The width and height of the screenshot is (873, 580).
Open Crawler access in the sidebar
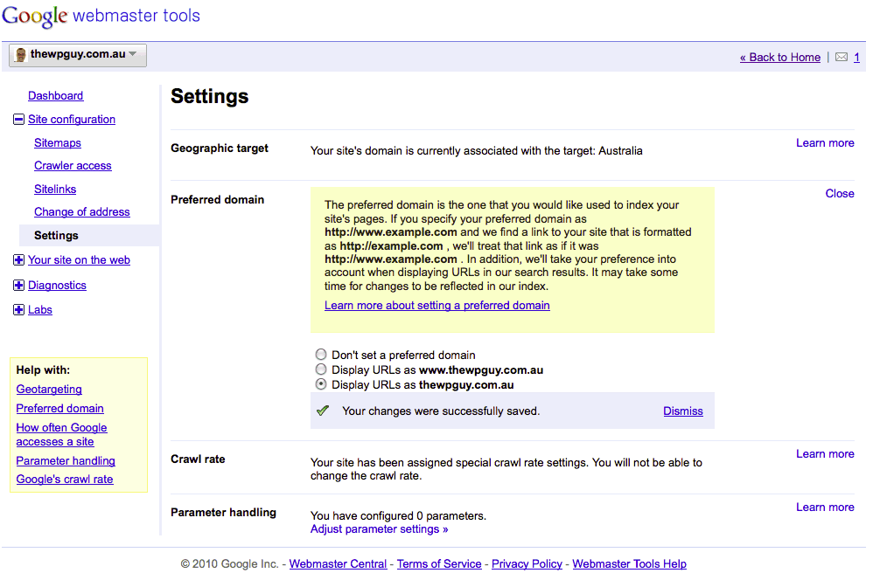73,166
